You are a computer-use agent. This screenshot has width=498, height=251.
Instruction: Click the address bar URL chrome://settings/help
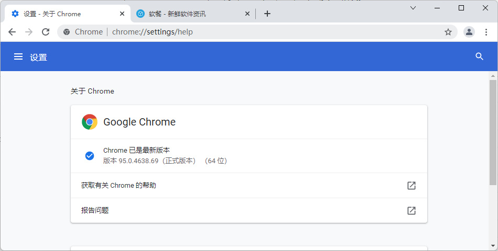pyautogui.click(x=153, y=32)
